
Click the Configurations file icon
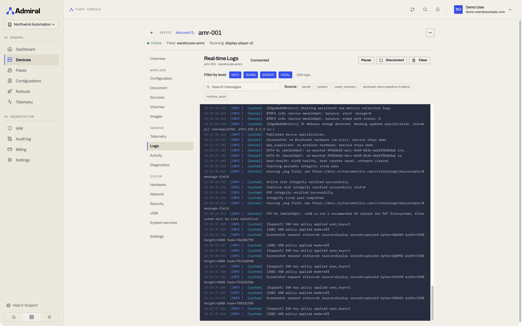(x=10, y=81)
